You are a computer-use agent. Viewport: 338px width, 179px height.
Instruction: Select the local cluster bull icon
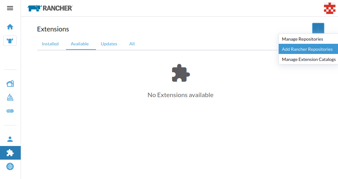pos(10,41)
